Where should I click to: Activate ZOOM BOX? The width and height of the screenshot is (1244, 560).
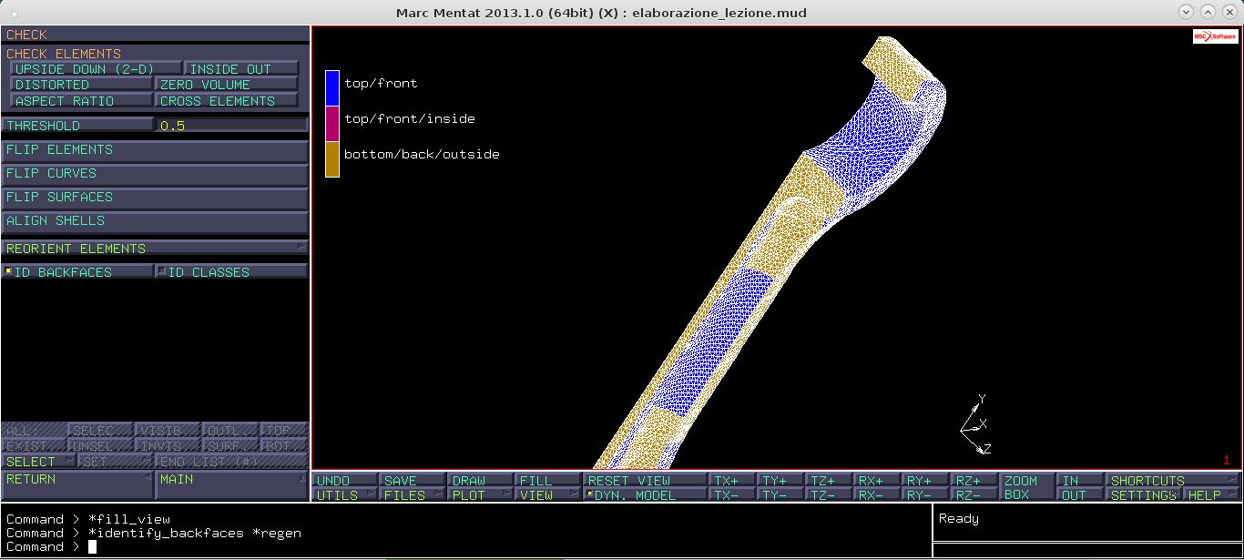click(x=1027, y=488)
